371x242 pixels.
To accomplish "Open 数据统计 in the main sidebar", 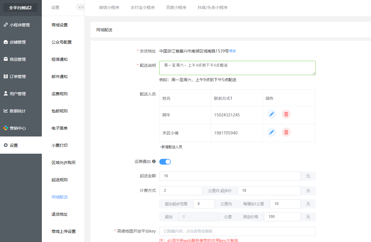I will pos(18,111).
